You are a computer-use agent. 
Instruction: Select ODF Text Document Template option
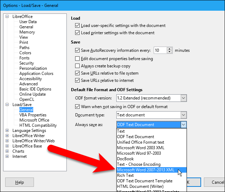tap(151, 181)
